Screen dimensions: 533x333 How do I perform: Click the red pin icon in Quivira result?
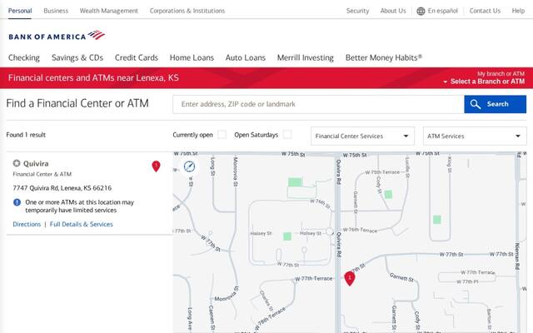tap(156, 166)
